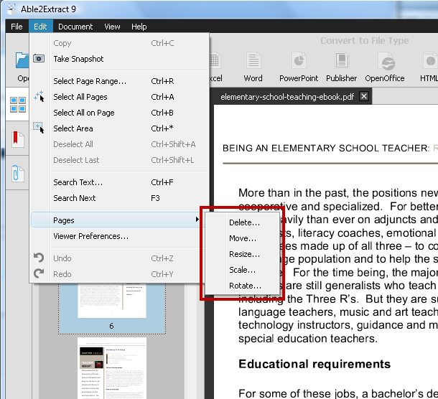The height and width of the screenshot is (399, 438).
Task: Choose Take Snapshot from Edit menu
Action: click(x=119, y=59)
